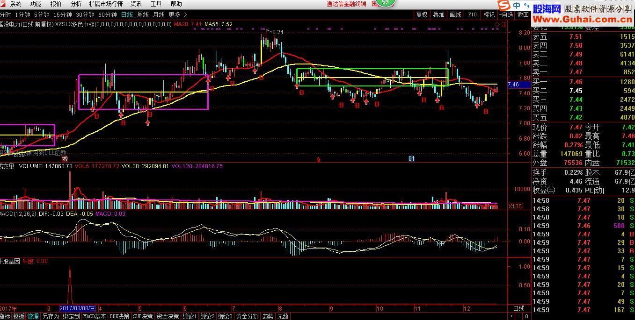Apply the 资金决策 template
Image resolution: width=635 pixels, height=320 pixels.
point(168,316)
